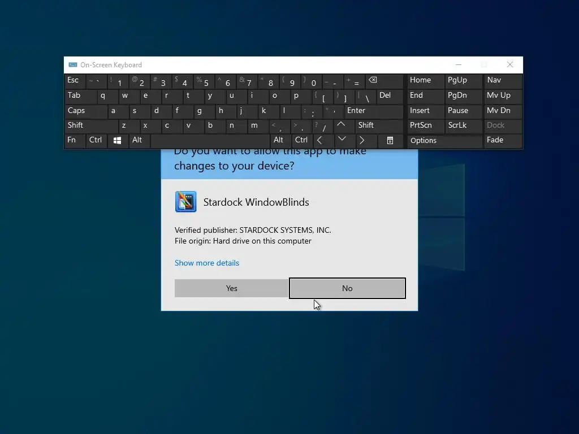Click the backspace key icon on keyboard
579x434 pixels.
(x=384, y=81)
